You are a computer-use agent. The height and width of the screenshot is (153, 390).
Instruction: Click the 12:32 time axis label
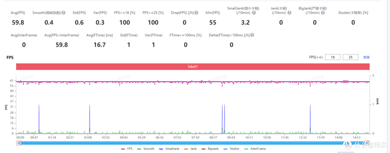303,137
